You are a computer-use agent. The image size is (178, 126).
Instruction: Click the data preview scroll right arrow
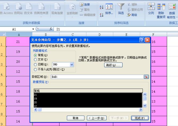[x=141, y=110]
